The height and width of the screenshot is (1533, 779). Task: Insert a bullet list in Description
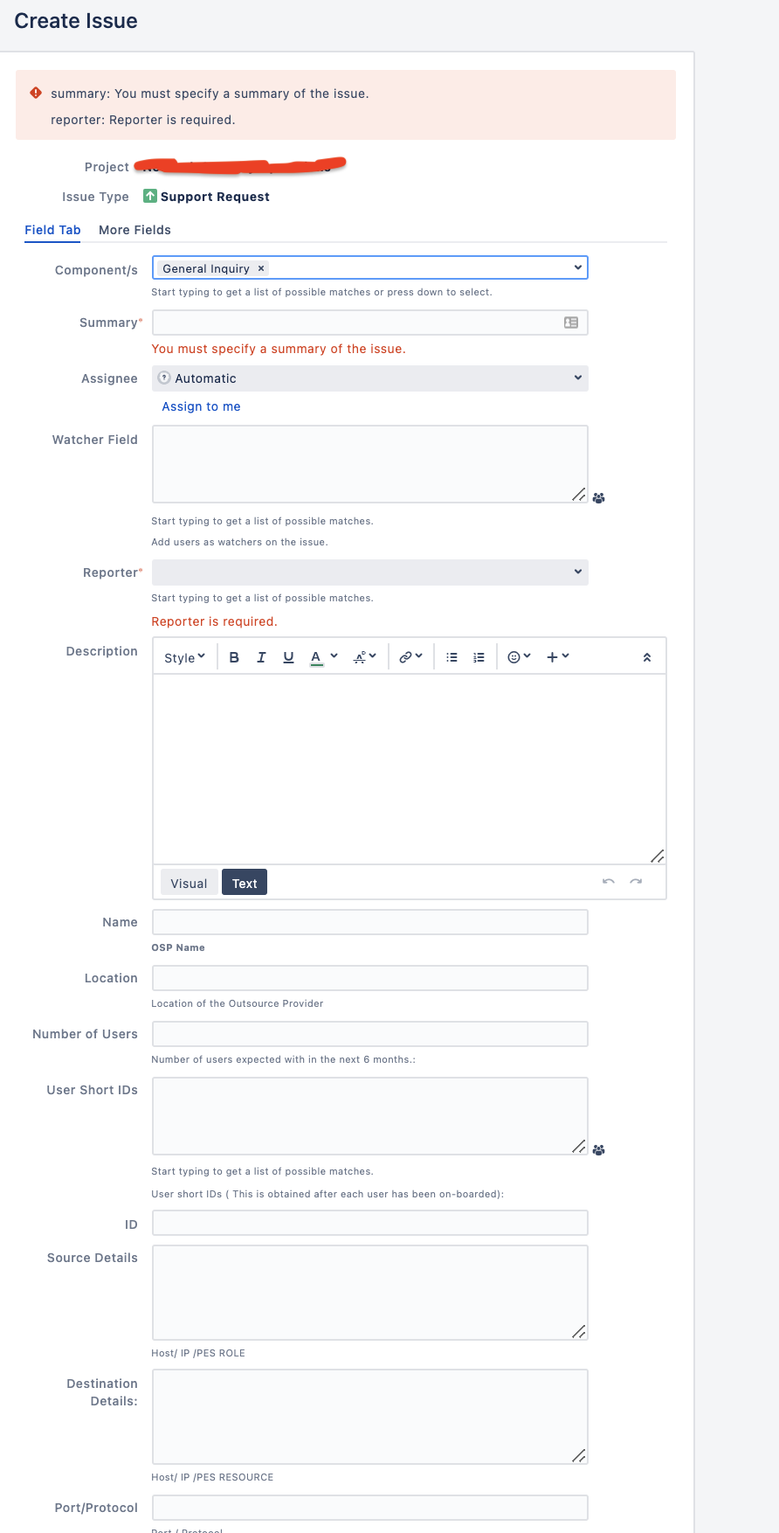[452, 657]
